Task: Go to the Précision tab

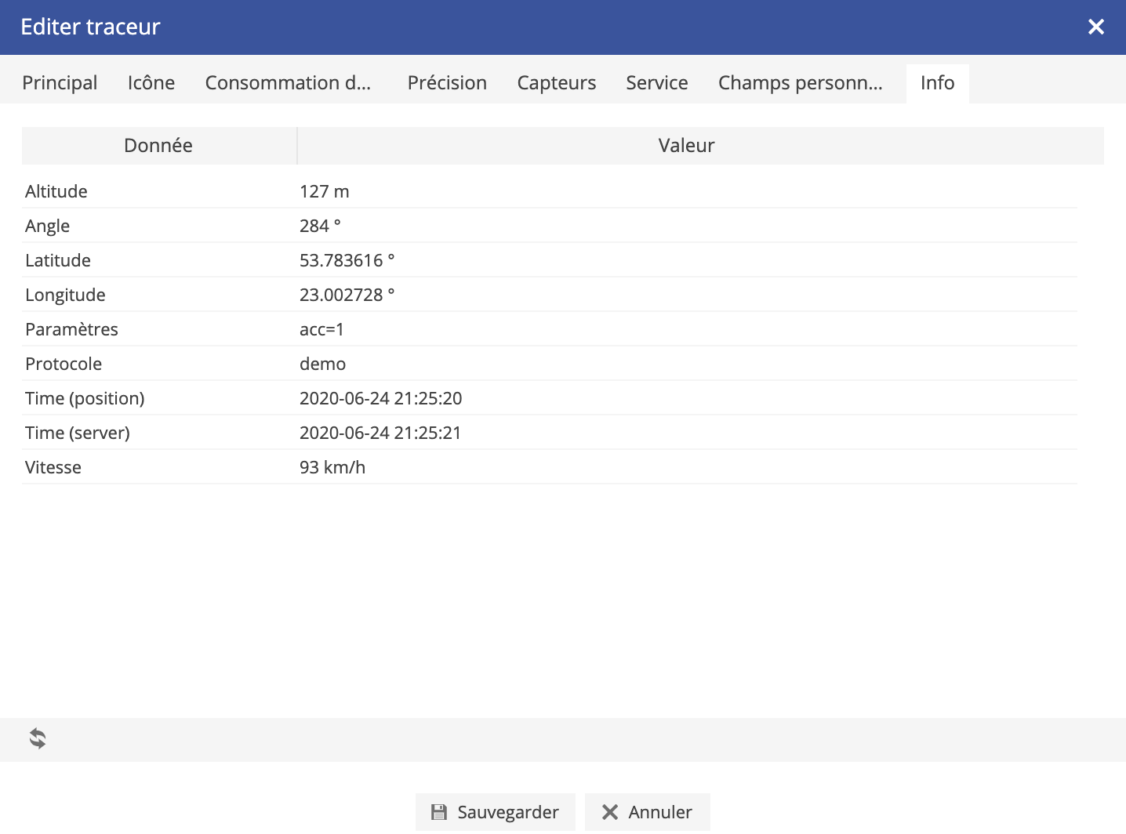Action: point(447,83)
